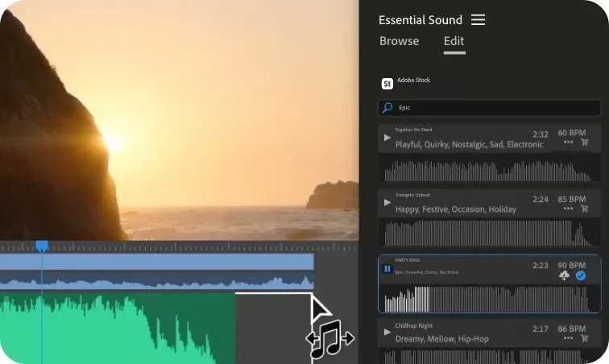Click cart icon for Chillhop Night

click(584, 339)
